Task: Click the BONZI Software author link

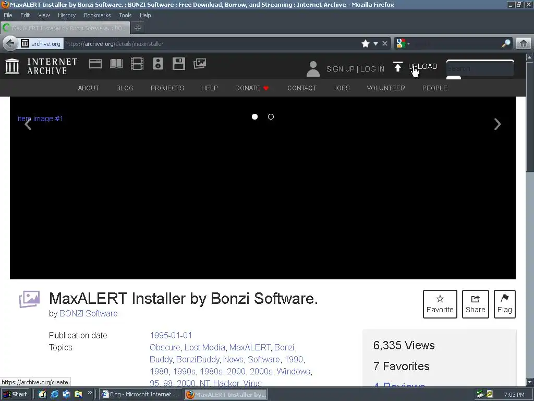Action: coord(89,313)
